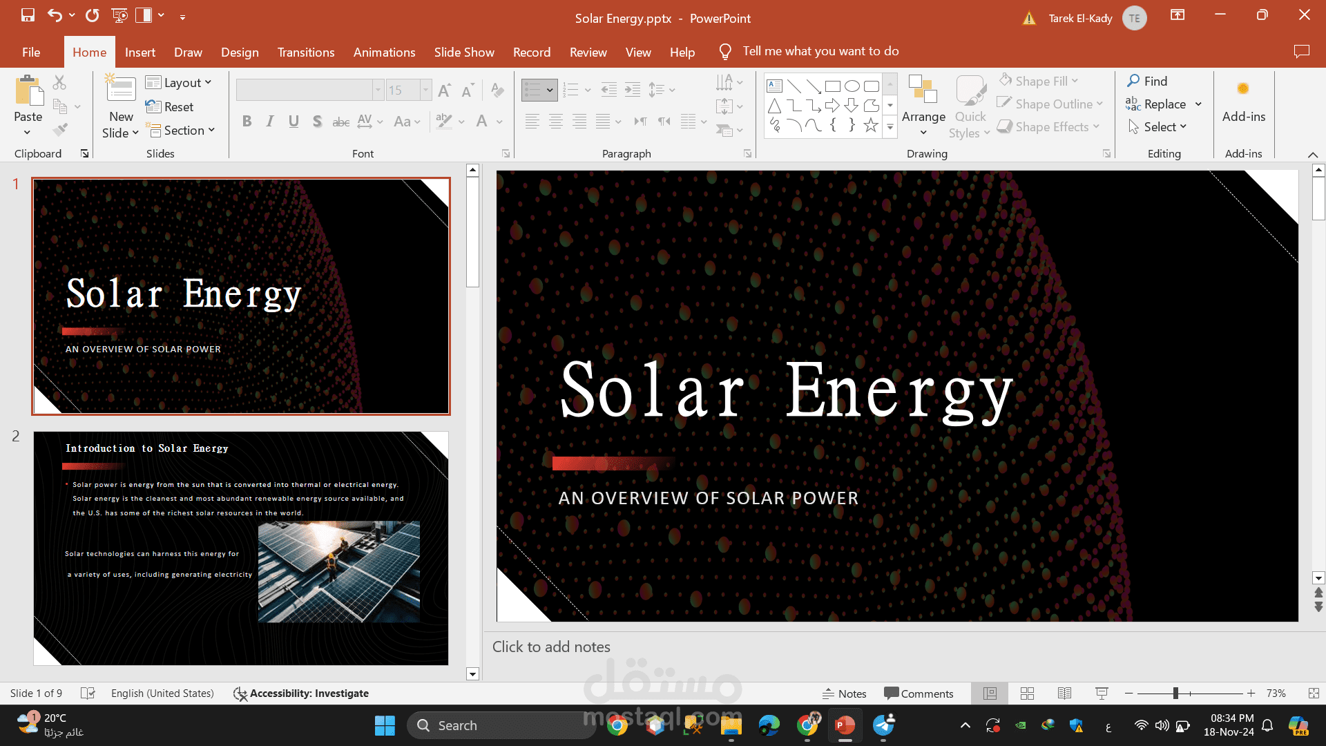The width and height of the screenshot is (1326, 746).
Task: Start slideshow from beginning icon in title bar
Action: tap(119, 15)
